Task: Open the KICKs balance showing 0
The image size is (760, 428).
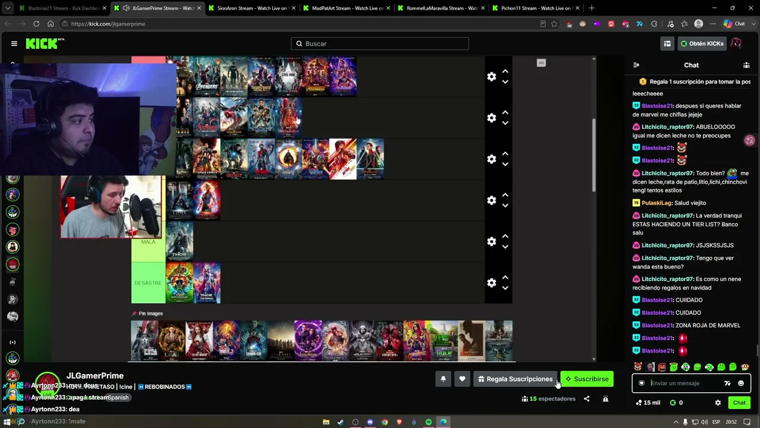Action: pyautogui.click(x=676, y=402)
